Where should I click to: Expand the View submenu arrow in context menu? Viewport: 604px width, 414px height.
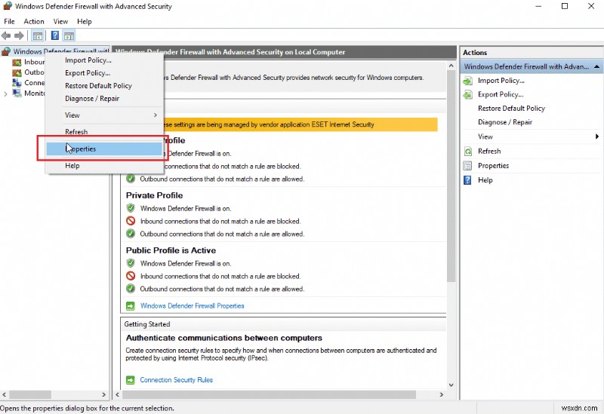pos(156,115)
